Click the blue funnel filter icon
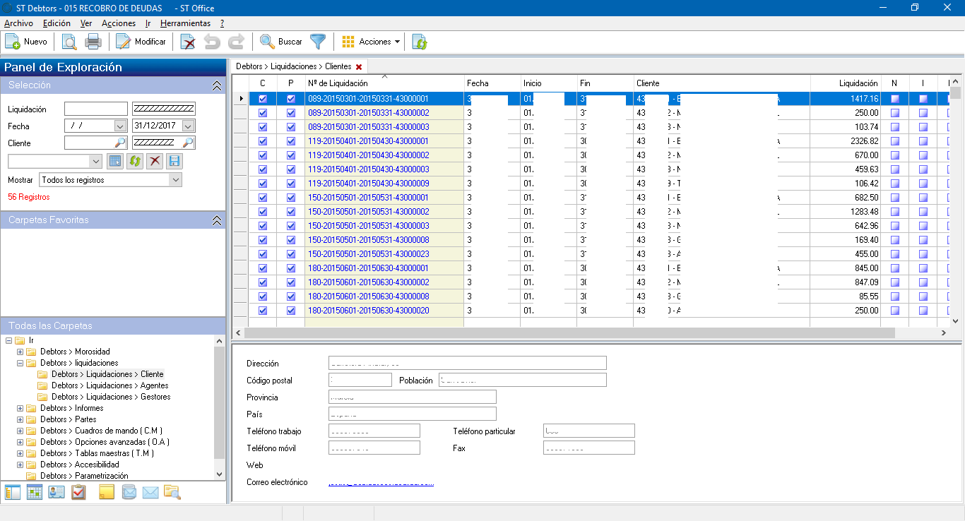 tap(318, 42)
